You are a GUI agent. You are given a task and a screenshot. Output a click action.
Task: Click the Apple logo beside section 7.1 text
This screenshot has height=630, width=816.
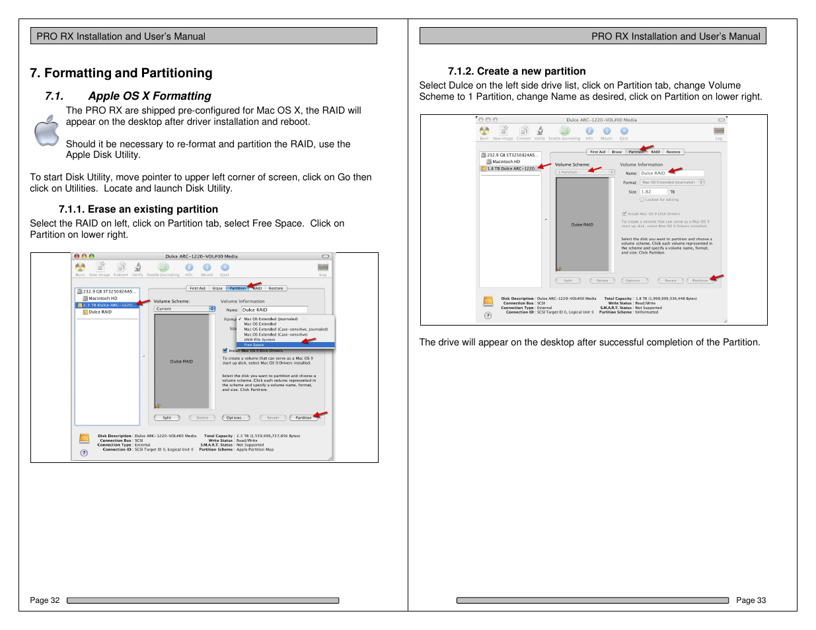[46, 130]
